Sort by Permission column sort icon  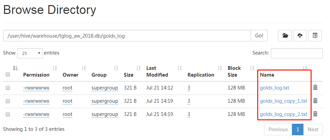coord(55,68)
